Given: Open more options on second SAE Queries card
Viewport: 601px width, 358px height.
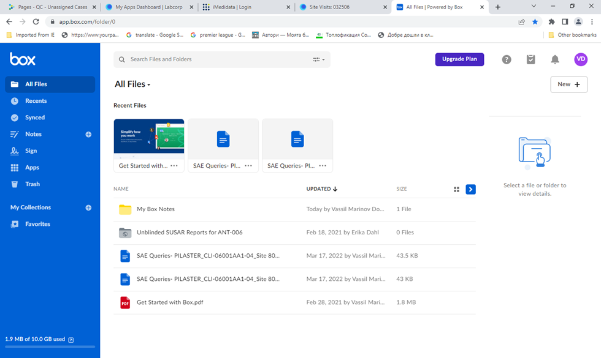Looking at the screenshot, I should 323,166.
